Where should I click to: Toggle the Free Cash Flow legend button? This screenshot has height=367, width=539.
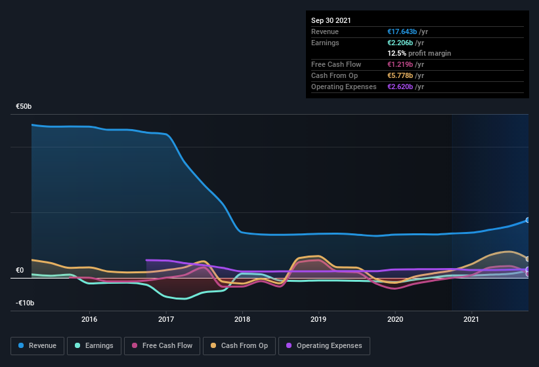(x=162, y=346)
